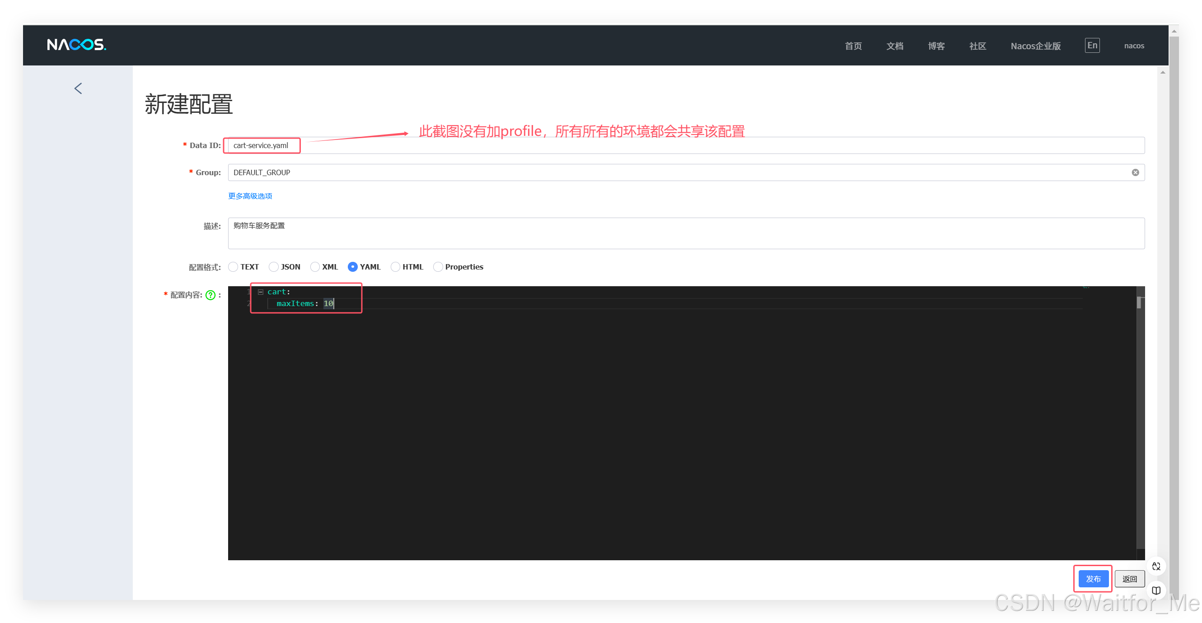Viewport: 1202px width, 623px height.
Task: Click the green help icon beside 配置内容
Action: 210,295
